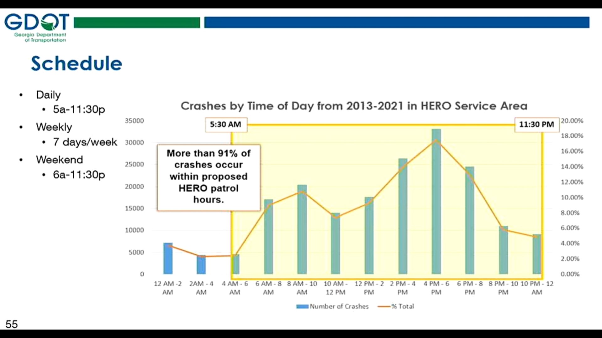Click the green header bar next to the logo
This screenshot has width=602, height=338.
pos(136,23)
